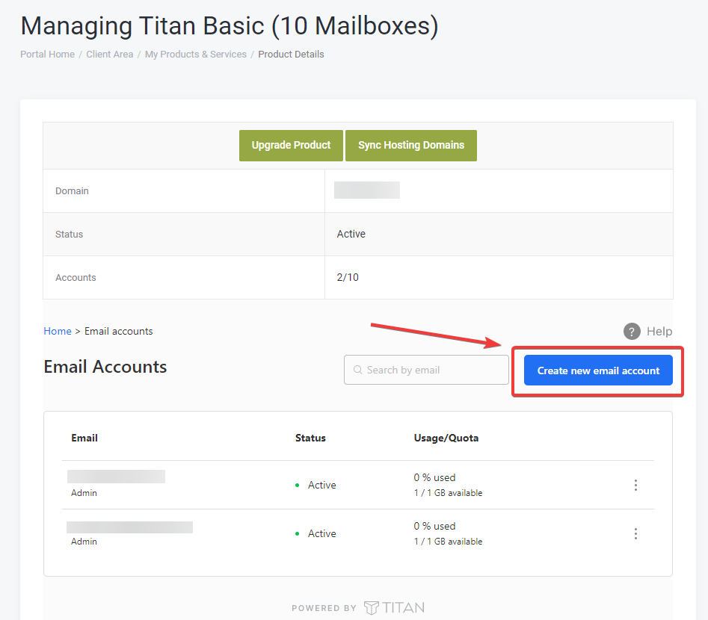This screenshot has width=708, height=620.
Task: Click the Email Accounts heading
Action: (105, 367)
